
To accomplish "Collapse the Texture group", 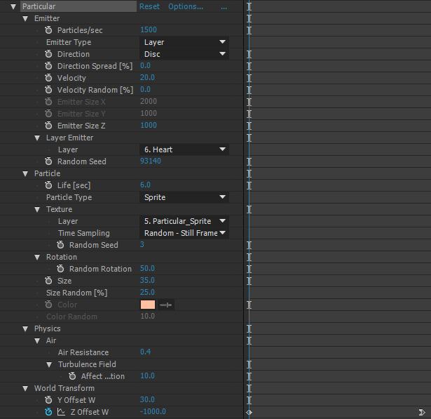I will 37,209.
